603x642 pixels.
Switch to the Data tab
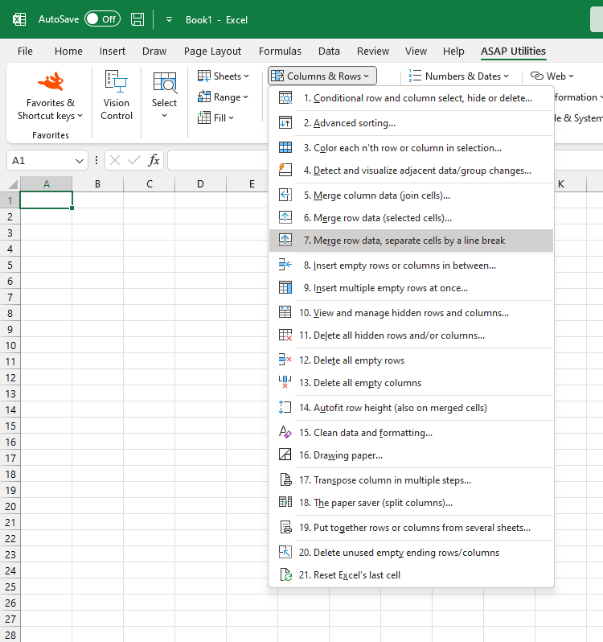(329, 51)
